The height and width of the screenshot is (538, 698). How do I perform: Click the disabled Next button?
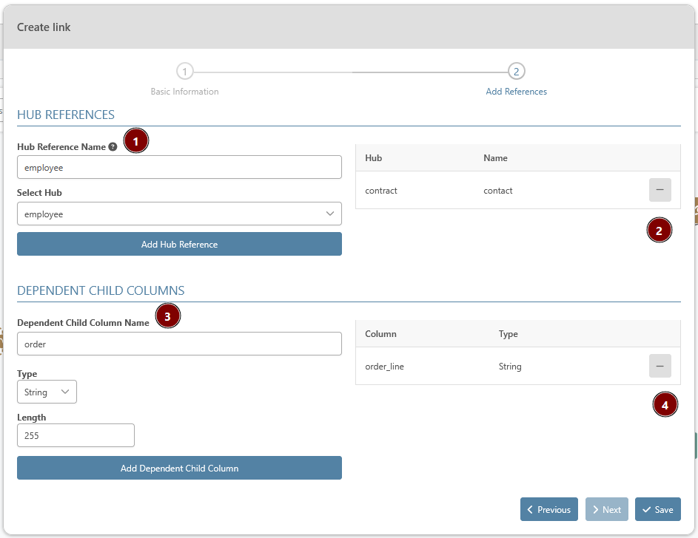606,509
